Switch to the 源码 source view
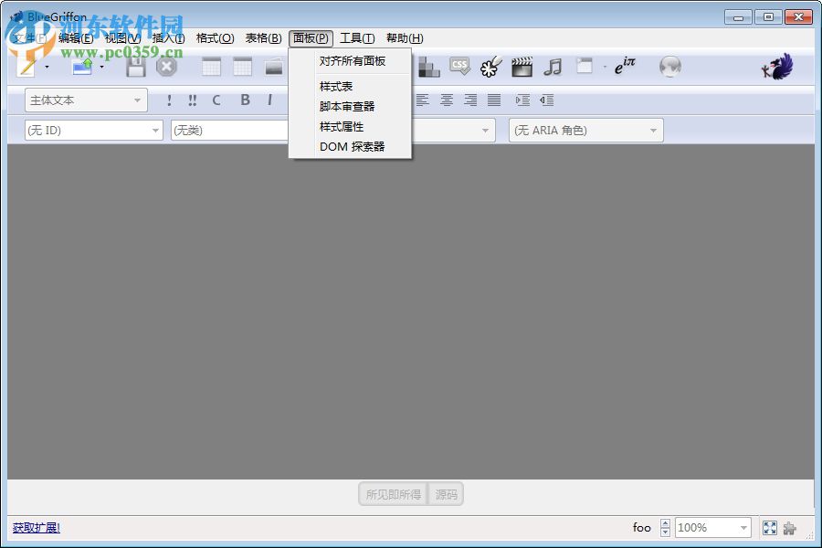This screenshot has height=548, width=822. click(445, 494)
